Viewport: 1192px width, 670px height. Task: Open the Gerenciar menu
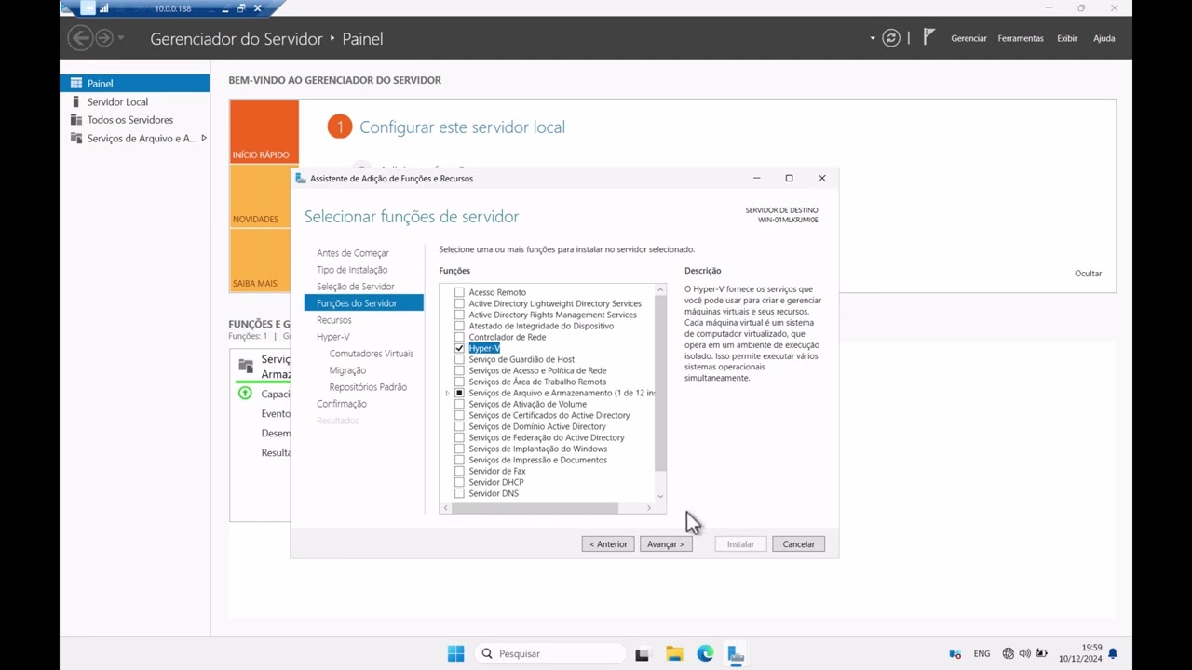(x=968, y=38)
